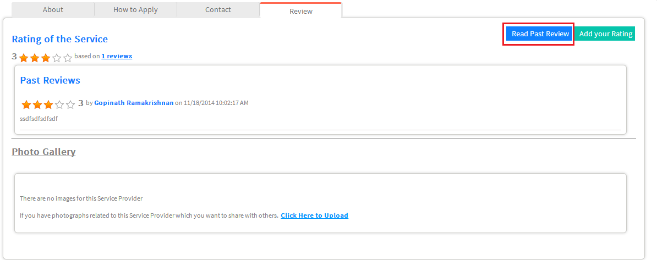Screen dimensions: 657x260
Task: Click the fifth empty star of overall rating
Action: pos(68,58)
